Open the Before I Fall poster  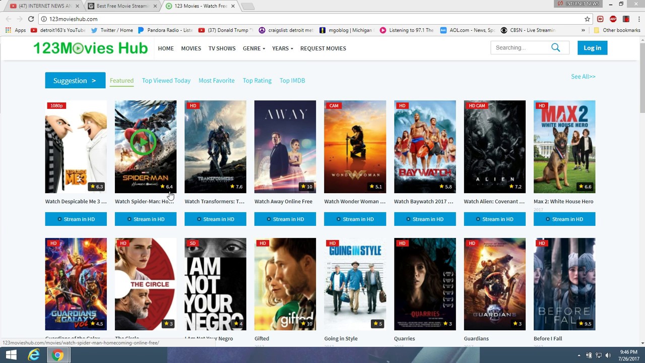tap(564, 284)
